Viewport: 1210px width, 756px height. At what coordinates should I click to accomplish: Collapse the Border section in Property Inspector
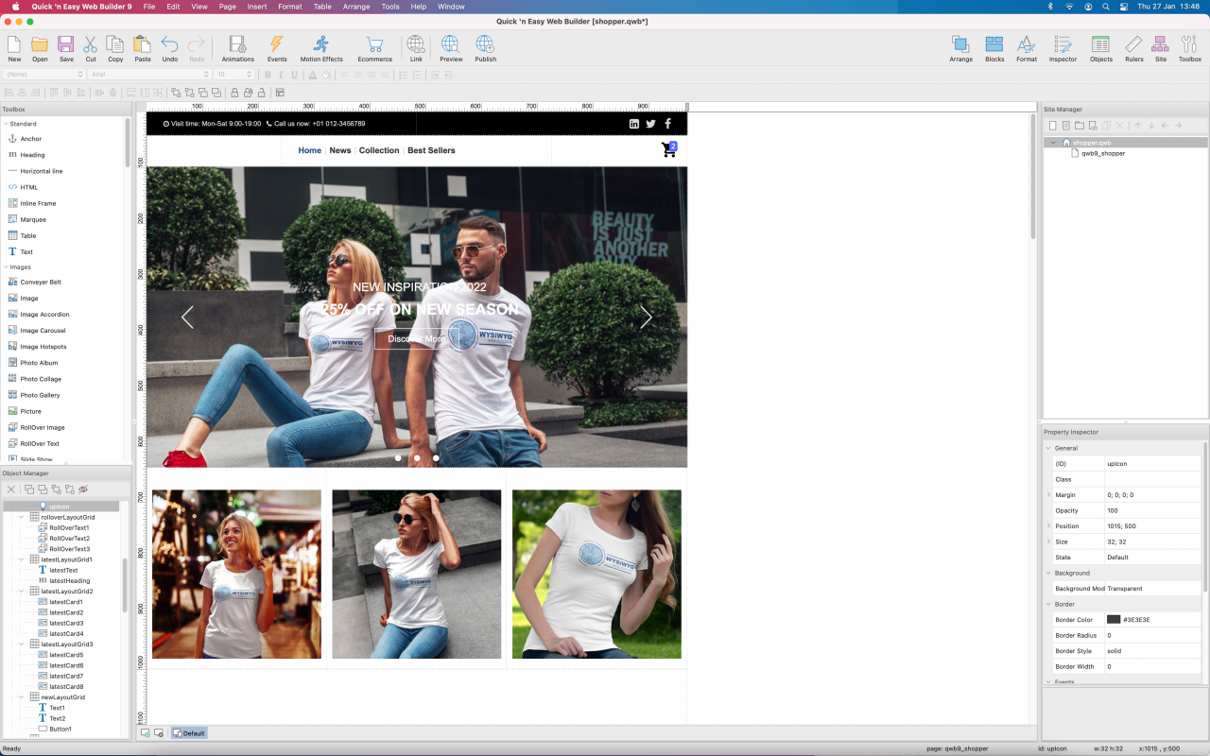click(x=1048, y=604)
